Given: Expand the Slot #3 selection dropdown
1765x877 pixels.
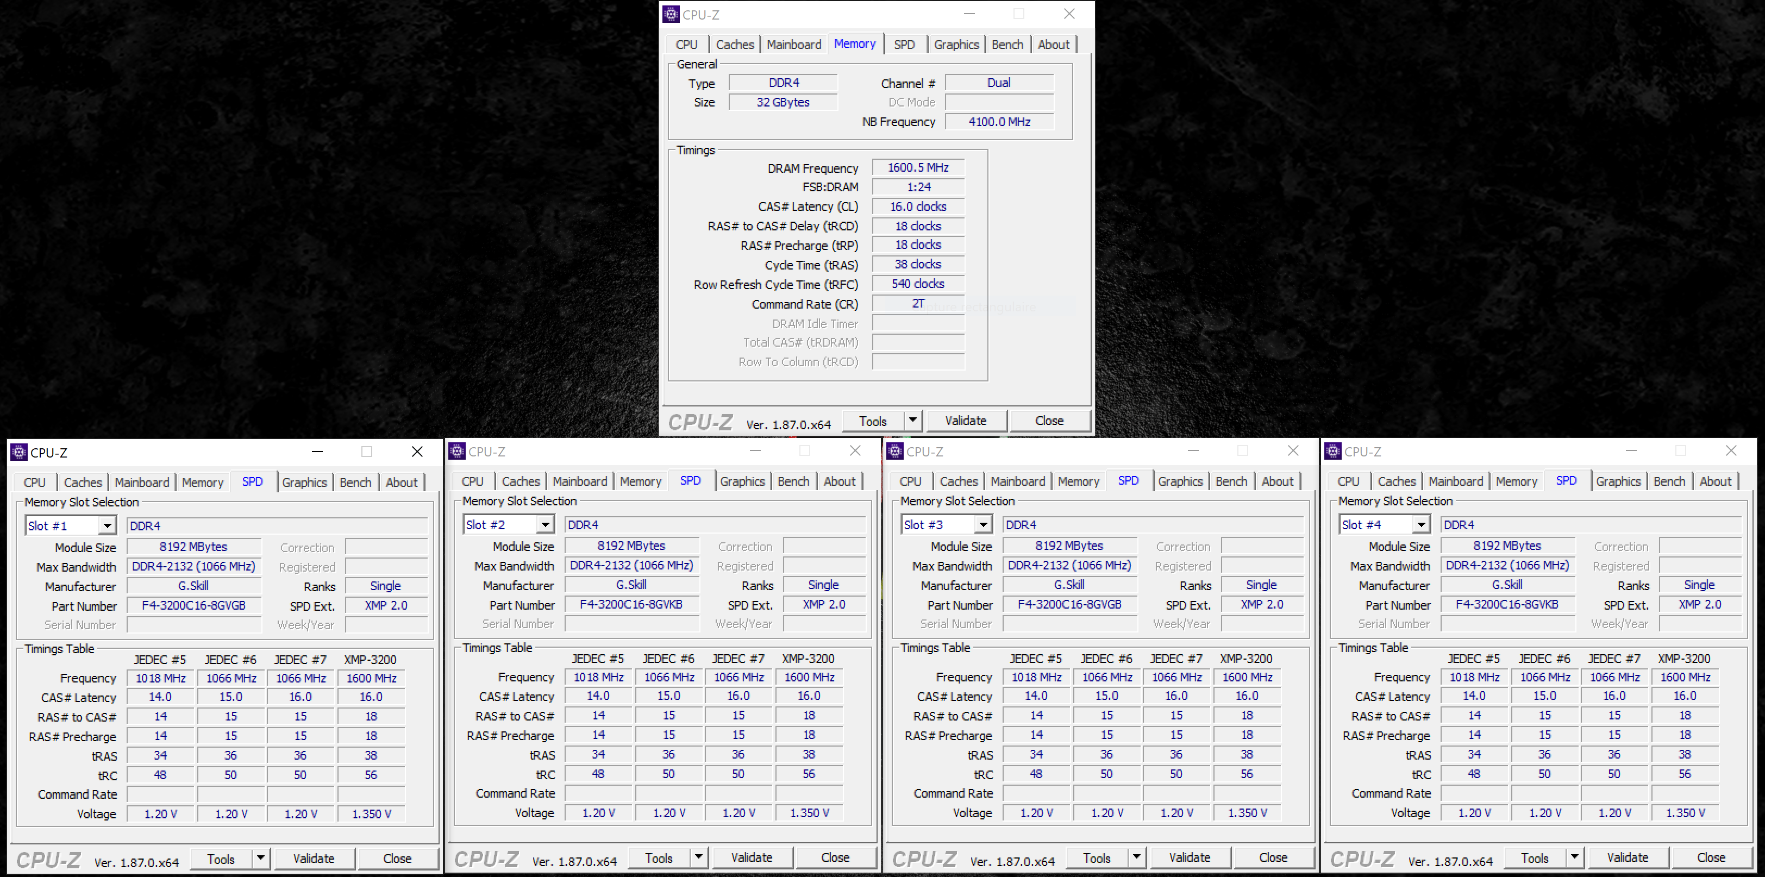Looking at the screenshot, I should click(x=982, y=524).
